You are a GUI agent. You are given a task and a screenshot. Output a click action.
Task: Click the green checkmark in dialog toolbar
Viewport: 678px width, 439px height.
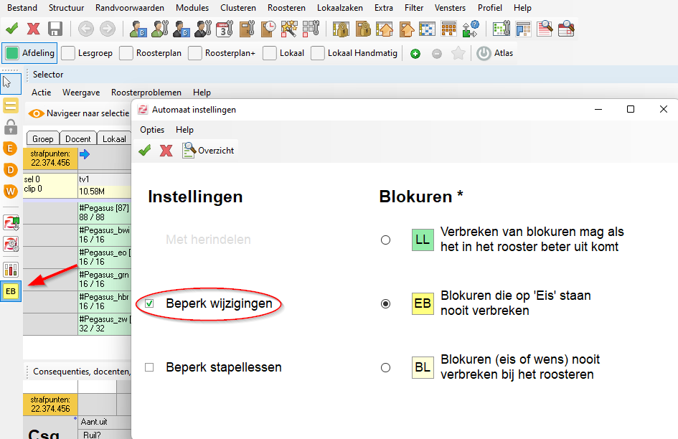pyautogui.click(x=145, y=150)
